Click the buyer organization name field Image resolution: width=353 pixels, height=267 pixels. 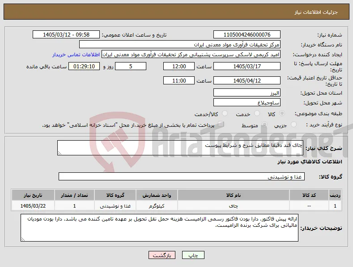click(180, 45)
